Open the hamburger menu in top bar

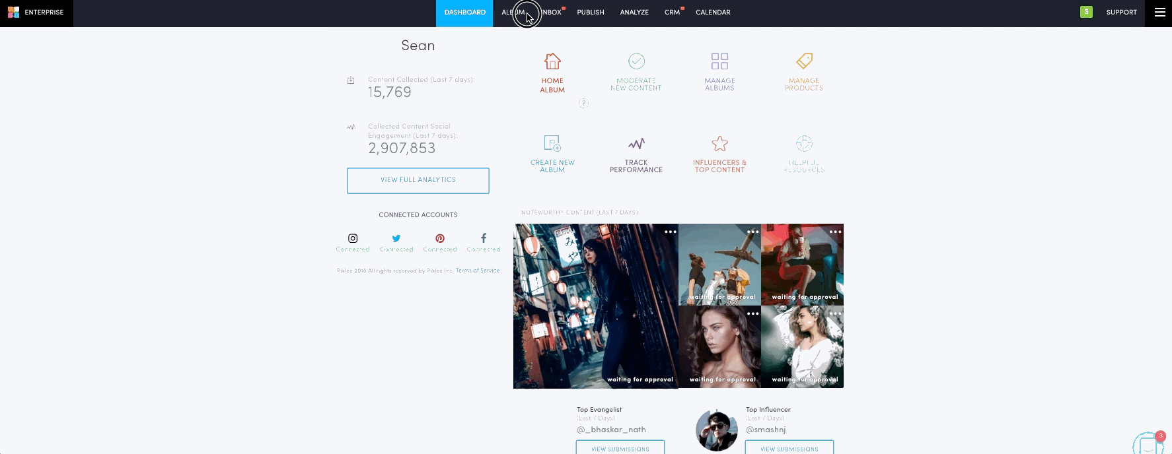pos(1159,13)
